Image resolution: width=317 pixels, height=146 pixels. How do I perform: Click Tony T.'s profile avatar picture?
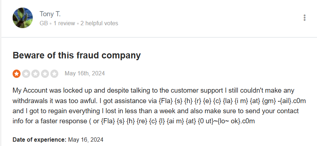pyautogui.click(x=23, y=18)
